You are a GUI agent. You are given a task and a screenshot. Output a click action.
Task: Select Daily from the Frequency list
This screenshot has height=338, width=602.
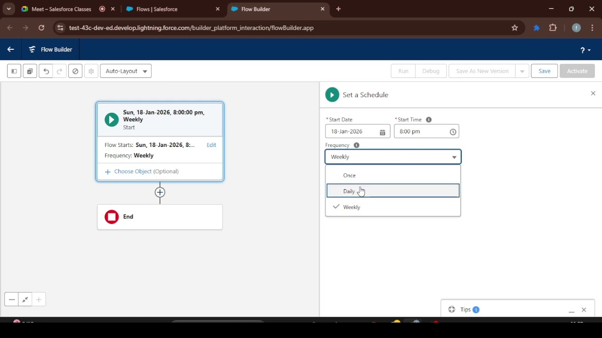pos(393,191)
